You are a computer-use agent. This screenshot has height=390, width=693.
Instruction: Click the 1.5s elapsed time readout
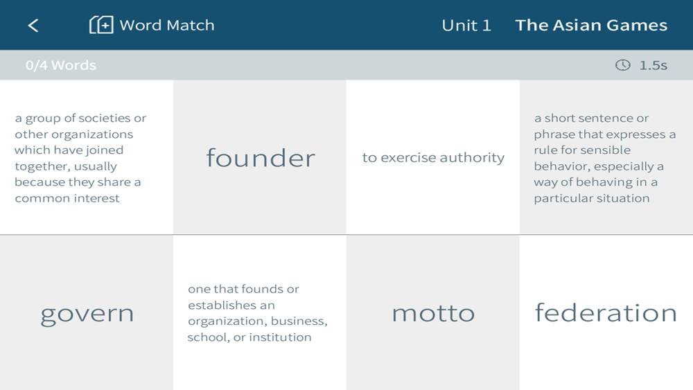653,65
